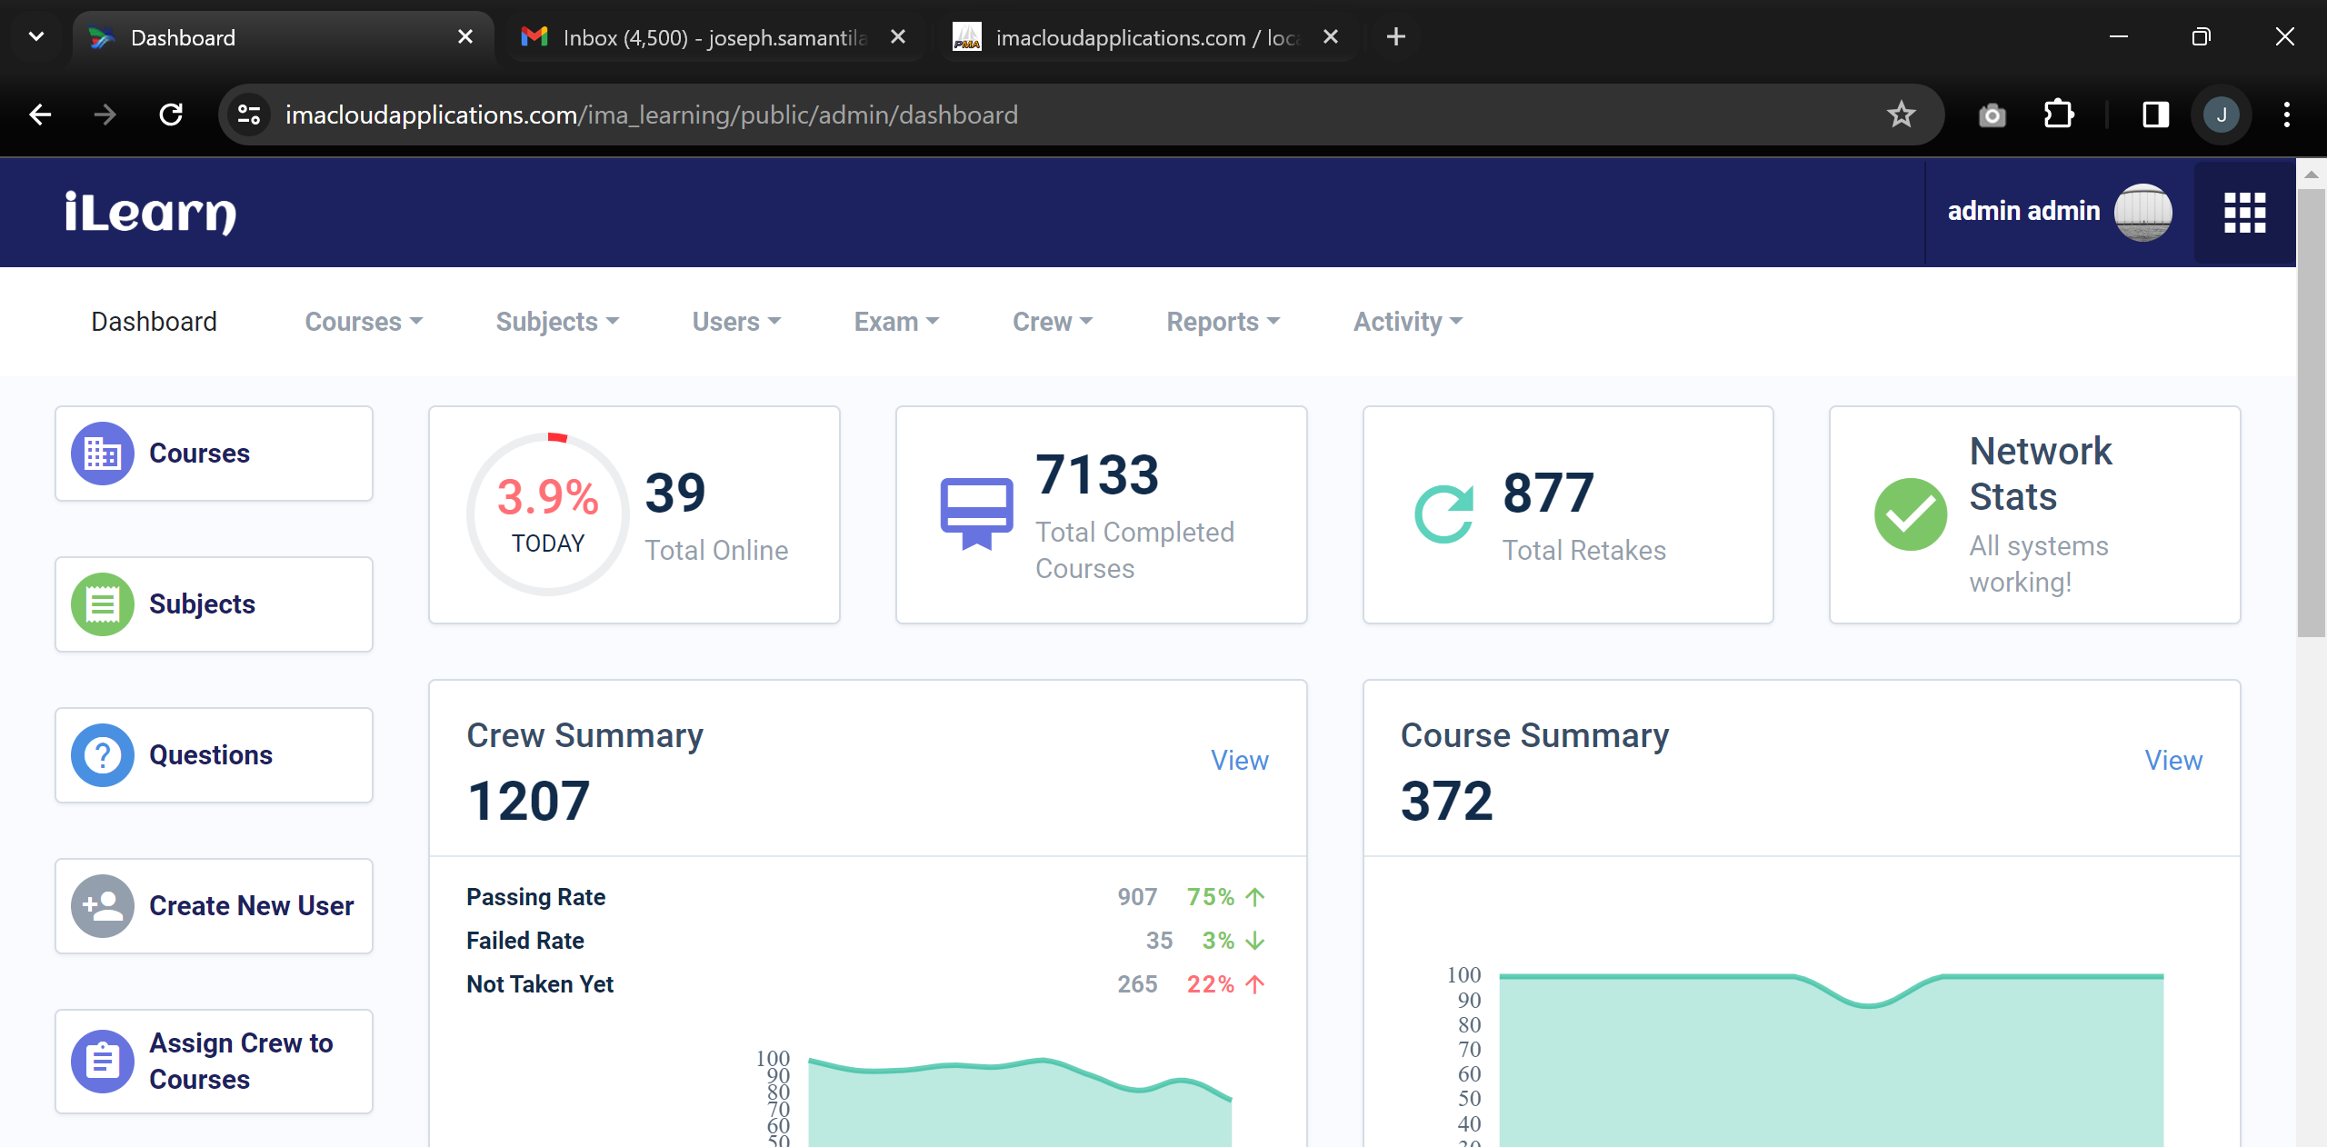
Task: Click Assign Crew to Courses button
Action: (214, 1061)
